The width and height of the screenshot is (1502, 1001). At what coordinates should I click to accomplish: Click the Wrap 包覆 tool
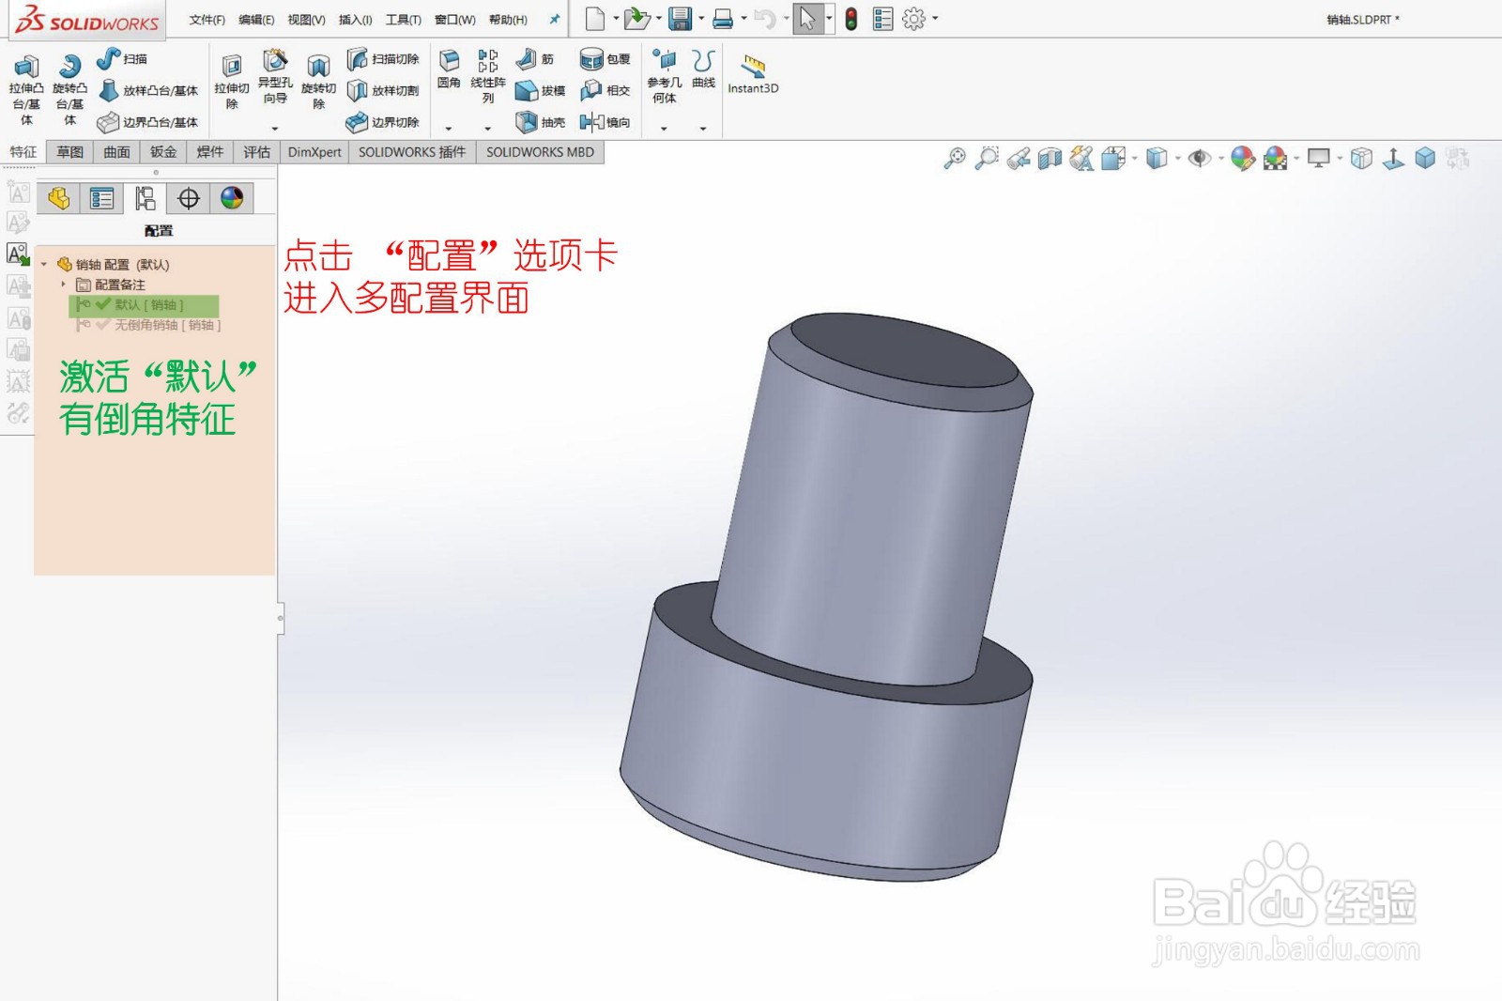605,59
